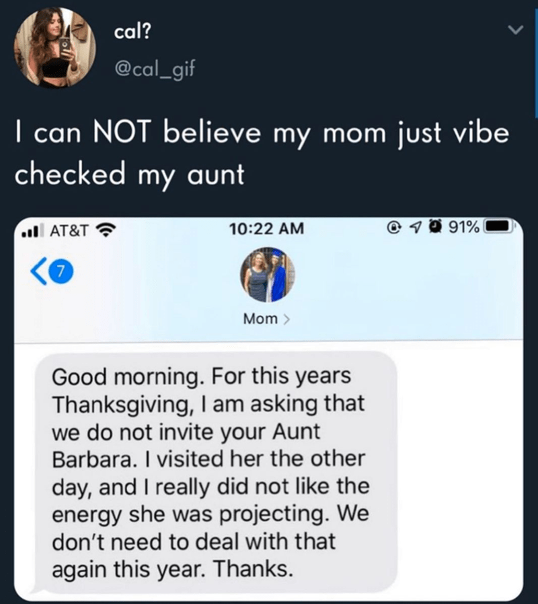Tap the Wi-Fi status icon
Image resolution: width=538 pixels, height=604 pixels.
[x=105, y=230]
